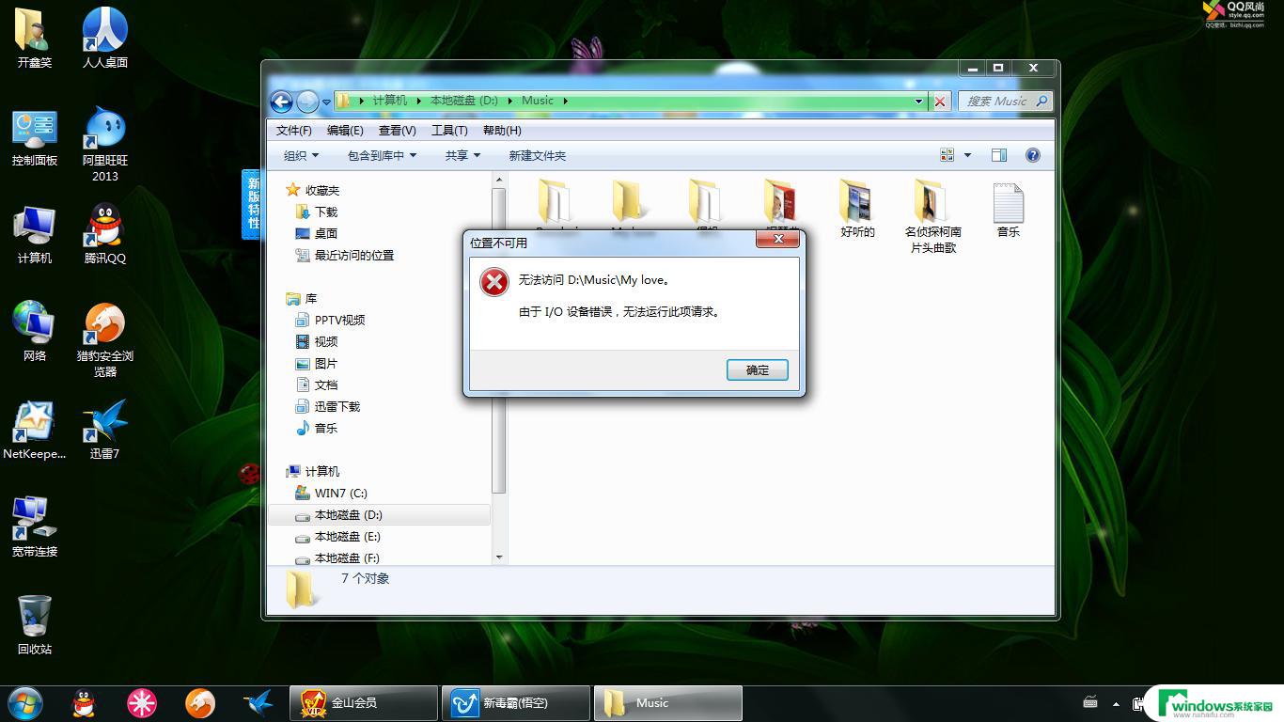This screenshot has height=722, width=1284.
Task: Switch to the 金山会员 taskbar window
Action: [x=365, y=702]
